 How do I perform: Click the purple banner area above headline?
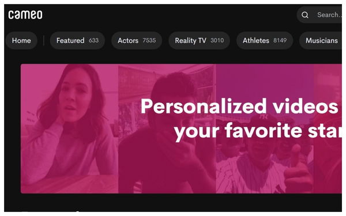(265, 81)
